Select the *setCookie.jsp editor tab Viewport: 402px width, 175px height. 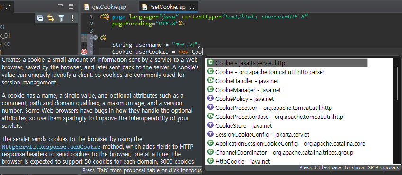click(x=167, y=7)
